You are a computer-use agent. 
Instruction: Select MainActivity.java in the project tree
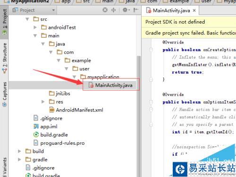coord(114,85)
